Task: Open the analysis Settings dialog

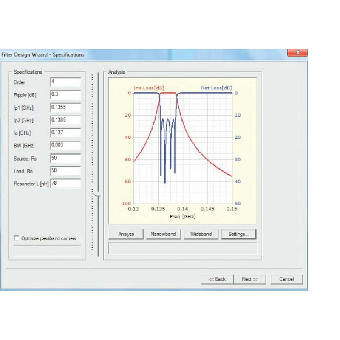Action: (x=238, y=234)
